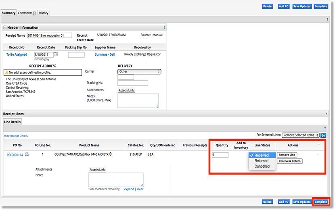Click the red arrow icon after product name
This screenshot has width=335, height=210.
(111, 154)
